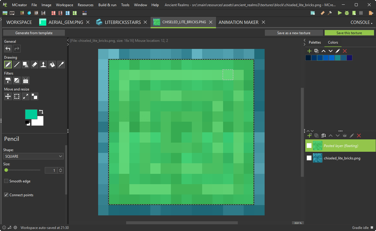This screenshot has height=231, width=376.
Task: Click Generate from template button
Action: [34, 33]
